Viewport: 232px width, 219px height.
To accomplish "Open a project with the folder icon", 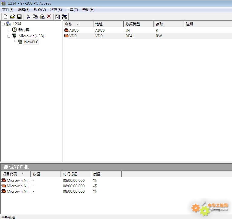I will (13, 17).
